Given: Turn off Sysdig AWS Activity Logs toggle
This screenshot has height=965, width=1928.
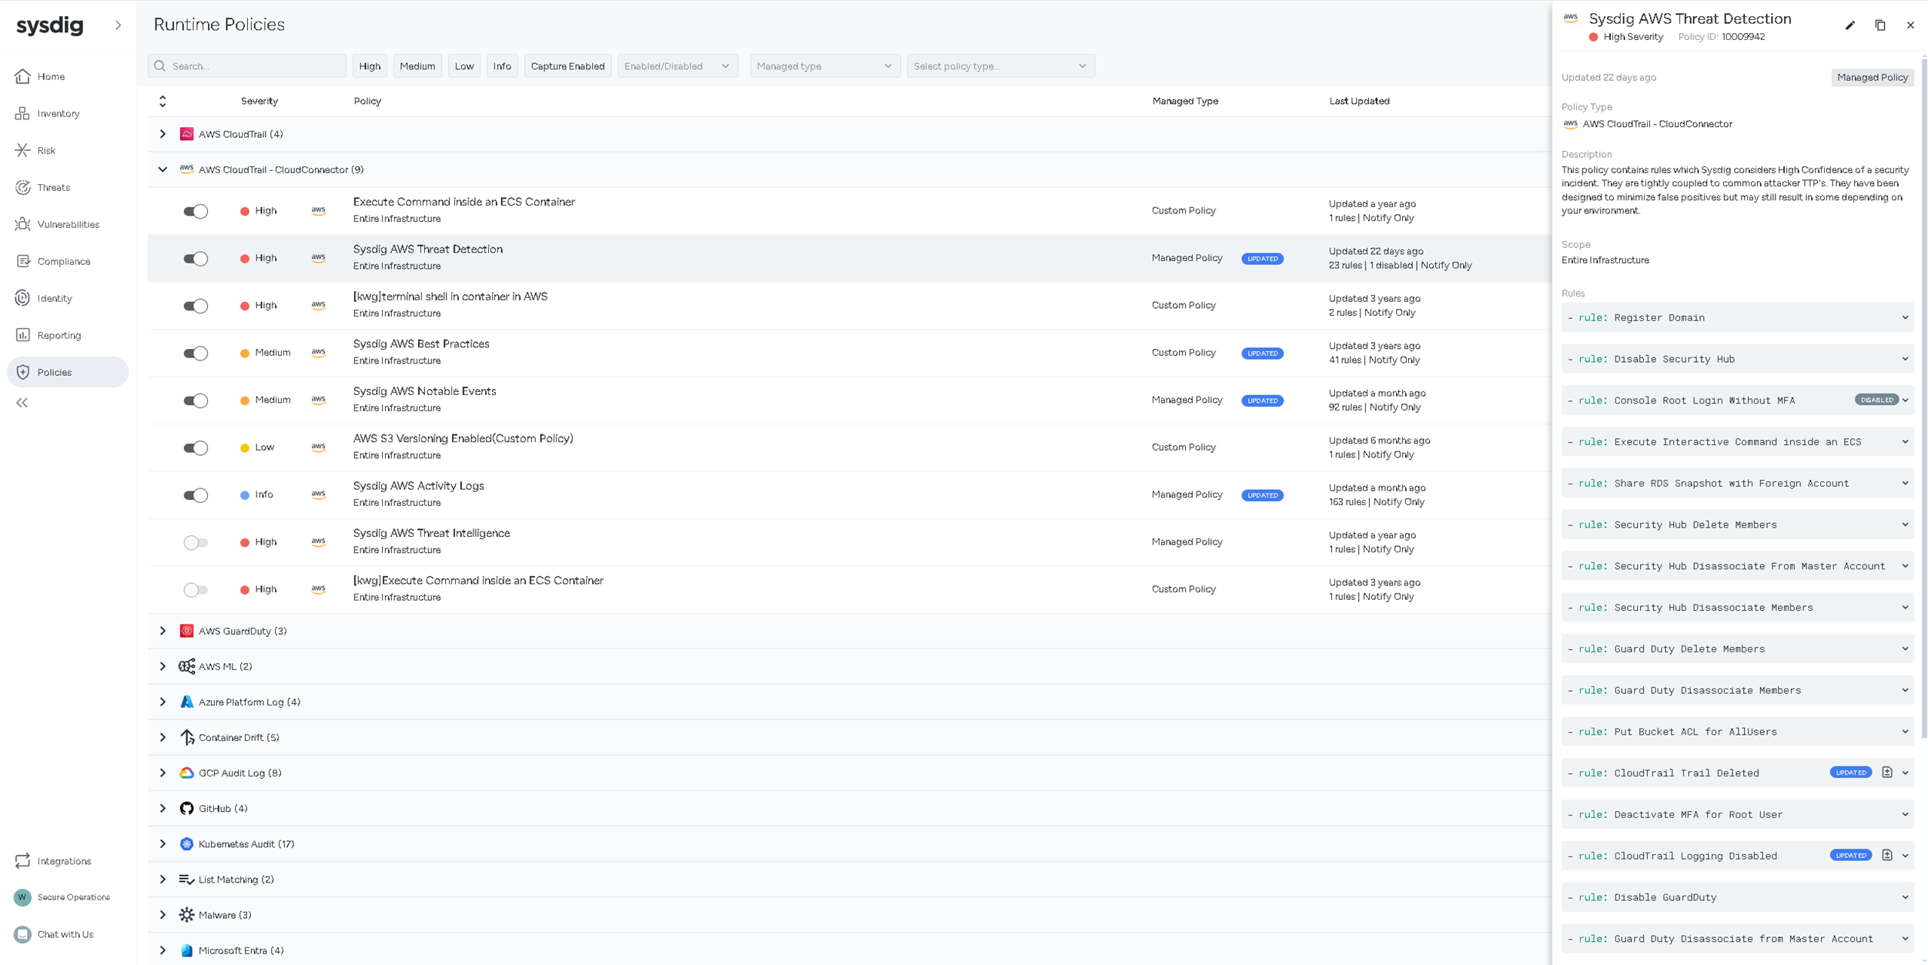Looking at the screenshot, I should coord(196,495).
